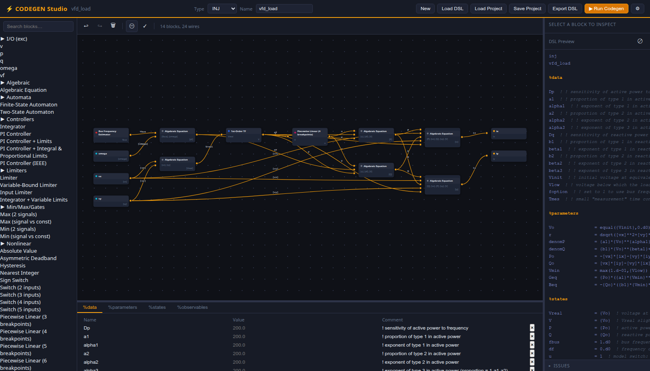The height and width of the screenshot is (371, 650).
Task: Pick omega I/O item in palette
Action: click(x=9, y=68)
